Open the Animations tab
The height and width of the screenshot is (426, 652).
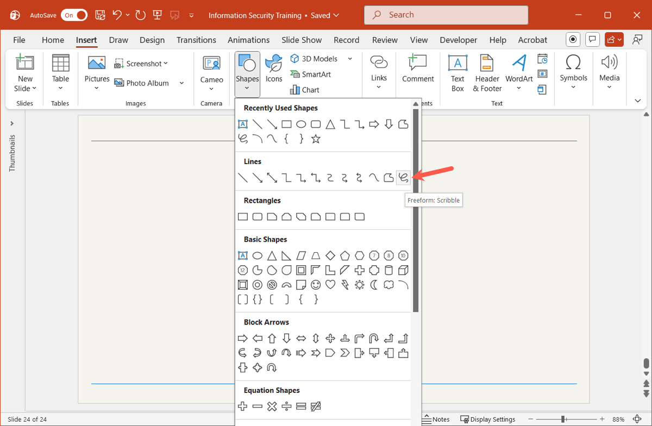coord(248,40)
